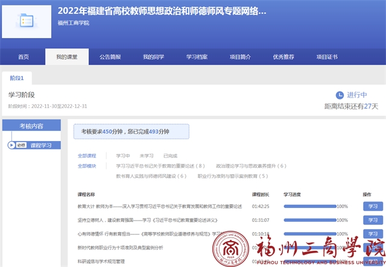Screen dimensions: 386x267
Task: Click the 01:42:25 duration value
Action: pyautogui.click(x=261, y=207)
